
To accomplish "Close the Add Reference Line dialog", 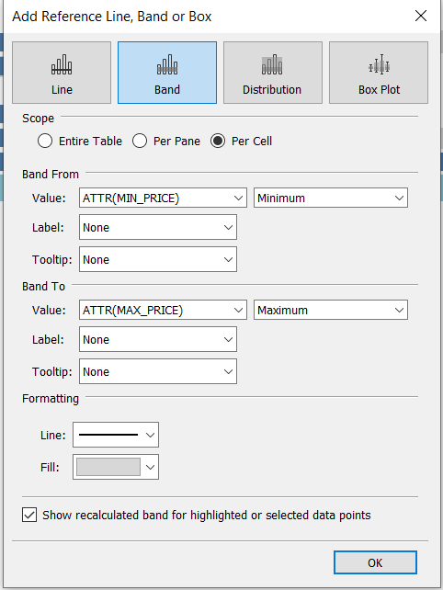I will [x=421, y=16].
